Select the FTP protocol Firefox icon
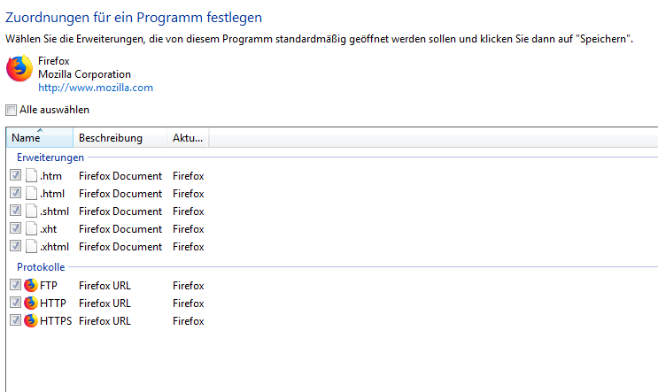Viewport: 658px width, 392px height. (31, 285)
